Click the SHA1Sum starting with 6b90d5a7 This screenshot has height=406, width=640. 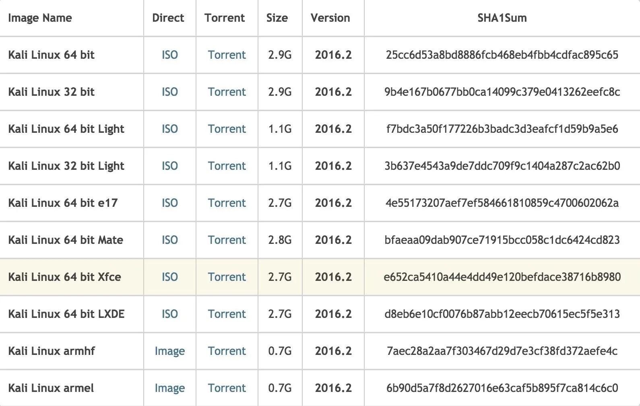(502, 388)
